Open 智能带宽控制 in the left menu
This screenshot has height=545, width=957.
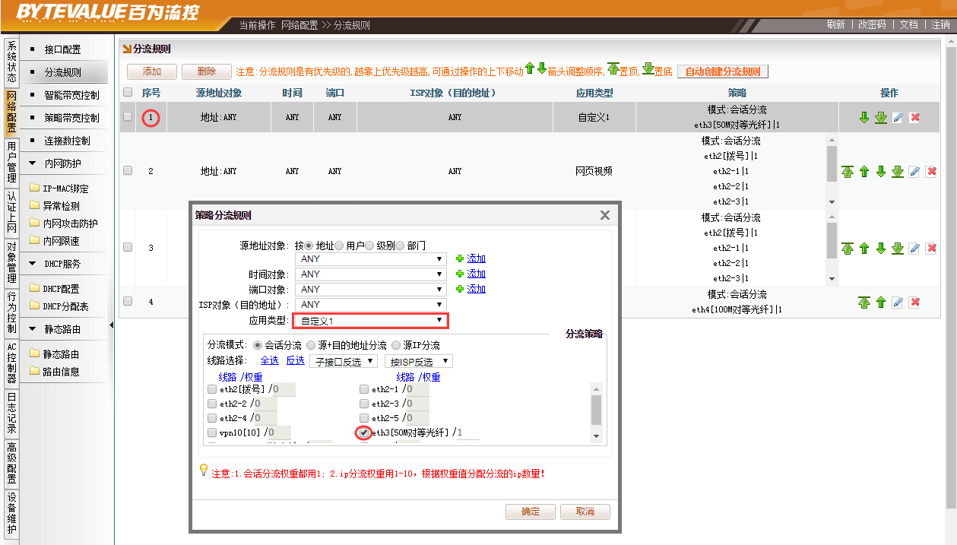pos(71,96)
